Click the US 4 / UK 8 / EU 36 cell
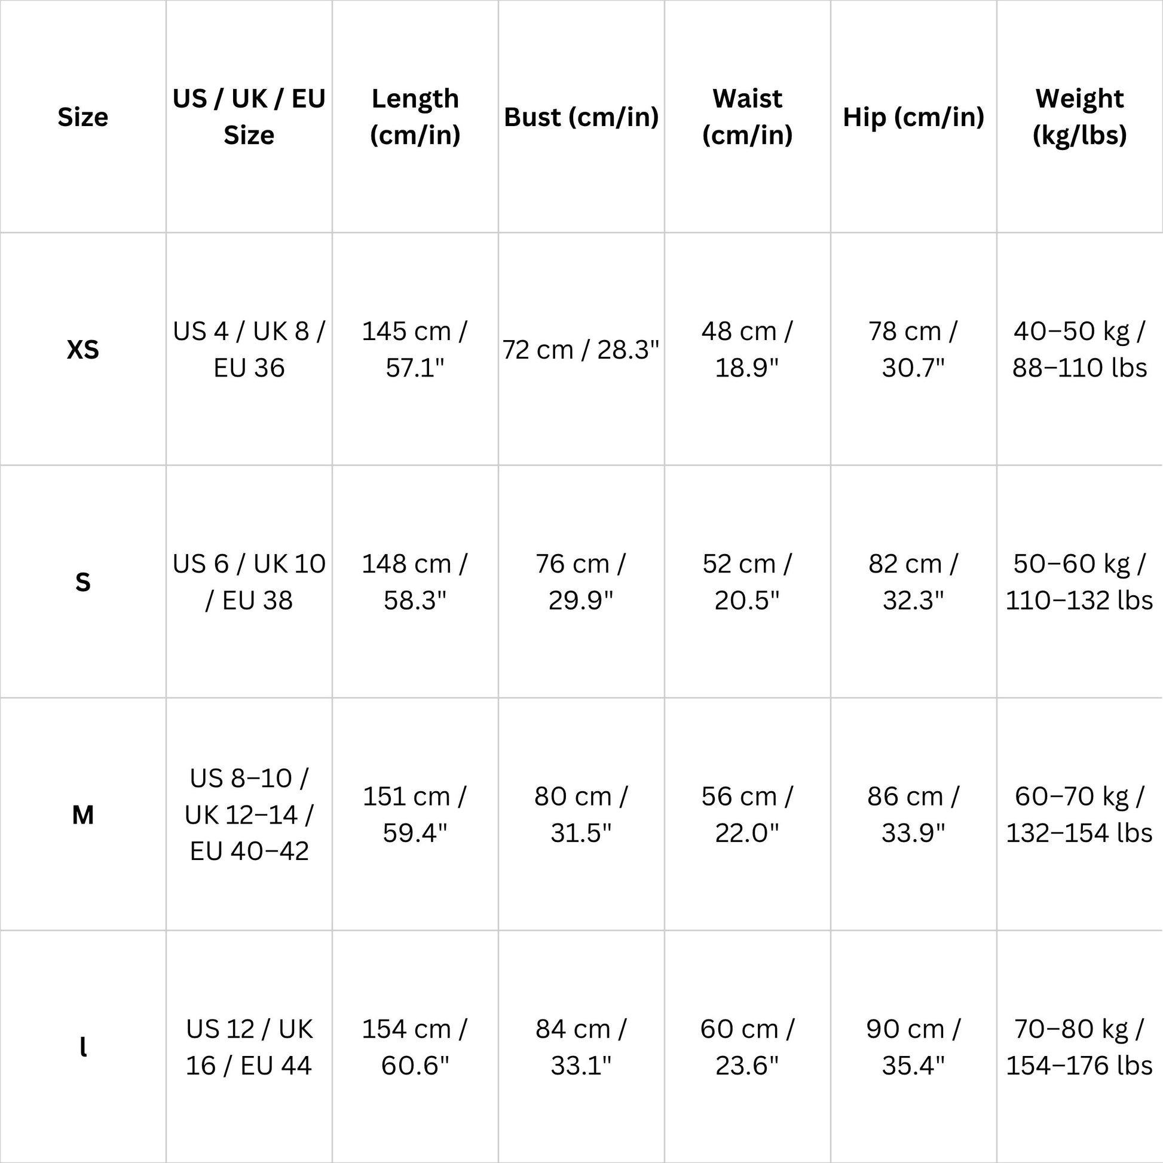 pos(249,349)
